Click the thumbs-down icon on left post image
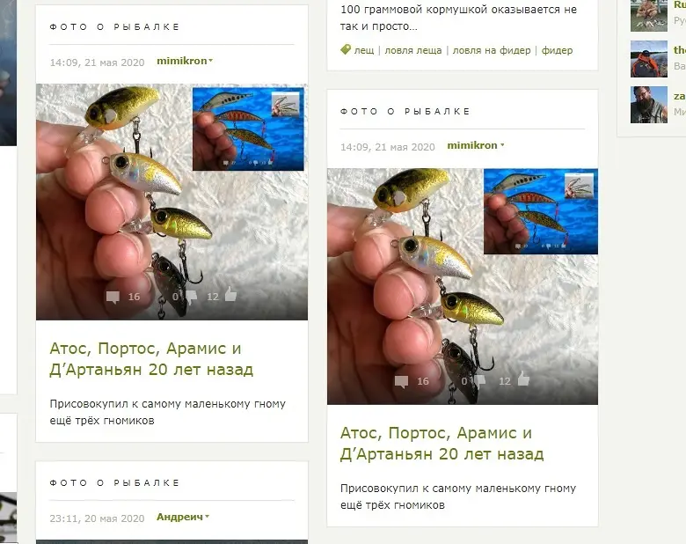 click(x=191, y=297)
